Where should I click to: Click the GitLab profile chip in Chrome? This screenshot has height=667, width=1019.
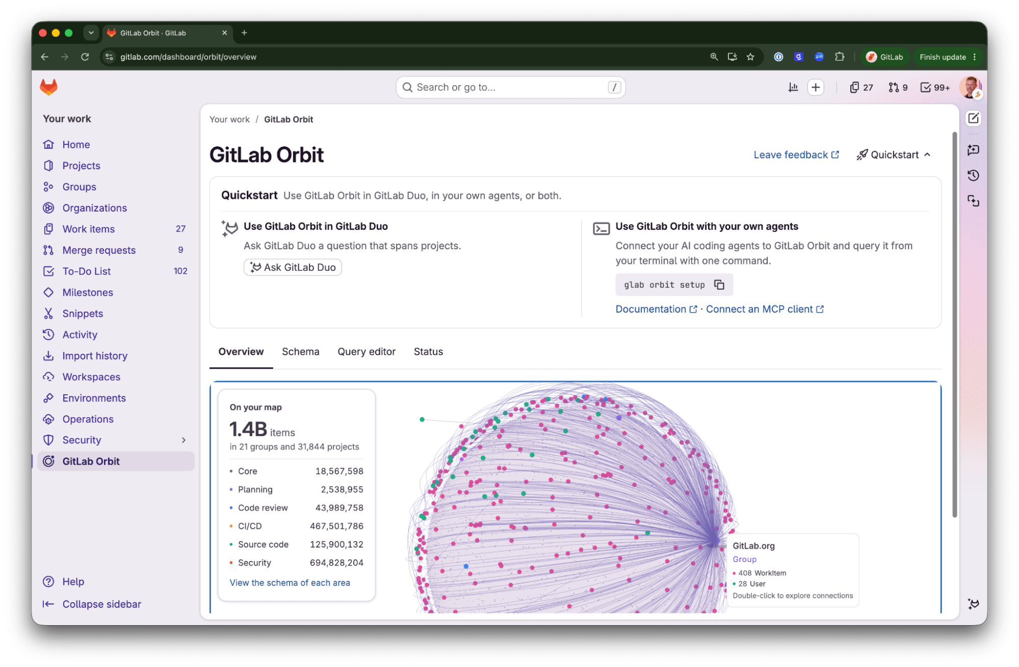[x=885, y=57]
